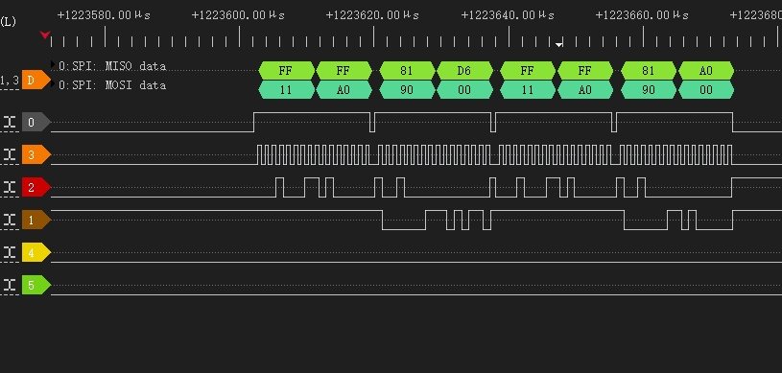Click the first MOSI 11 decoded byte
The image size is (782, 373).
click(x=286, y=90)
